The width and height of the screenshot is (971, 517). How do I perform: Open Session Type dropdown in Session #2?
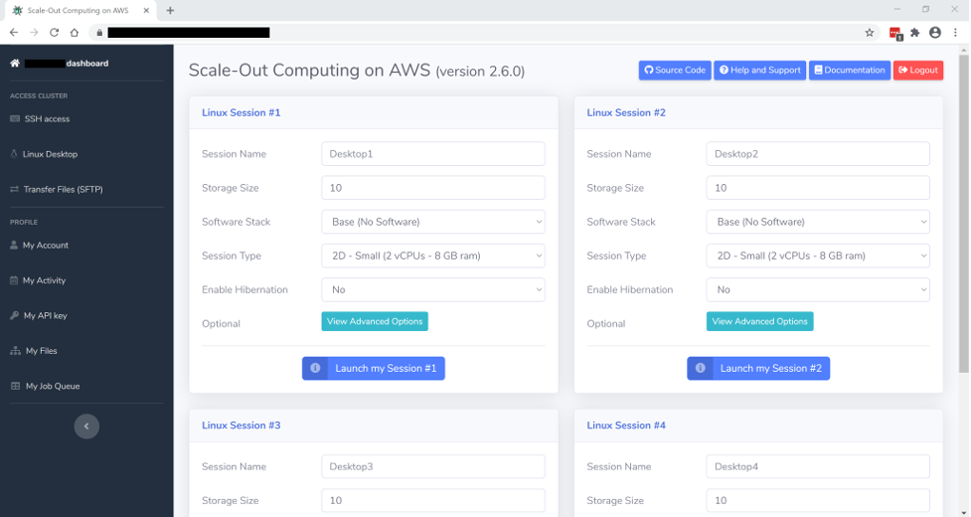tap(818, 256)
